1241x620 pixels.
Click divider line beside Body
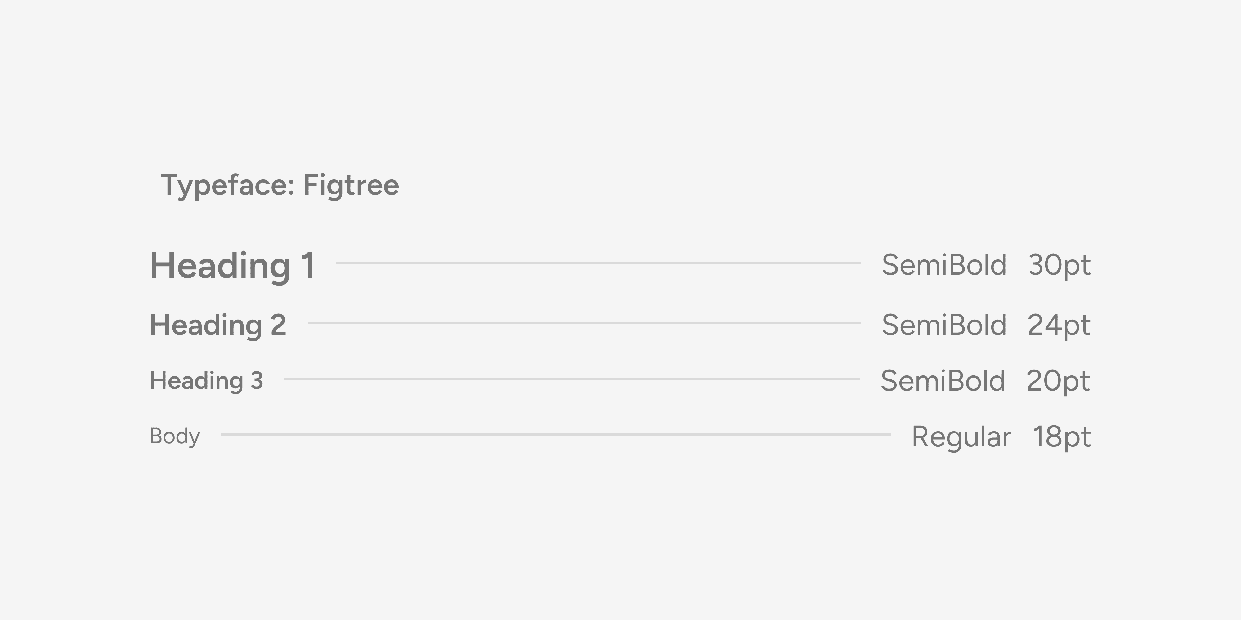tap(556, 435)
